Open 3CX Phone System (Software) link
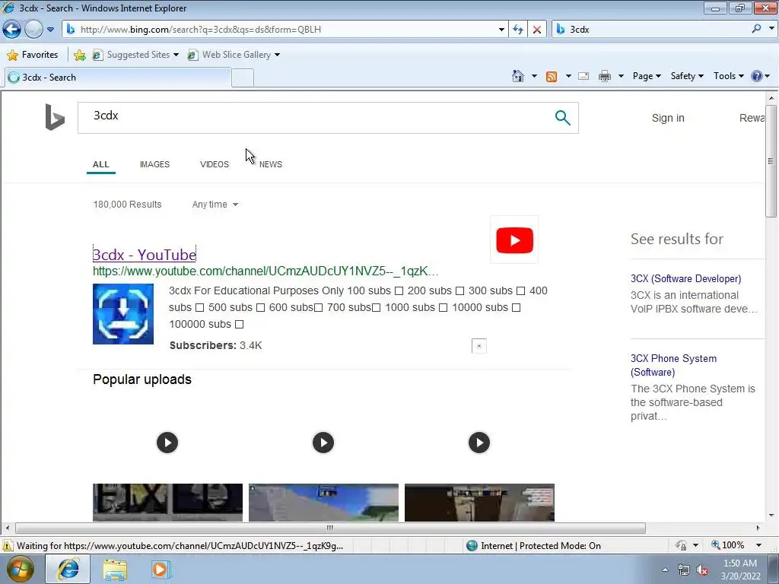This screenshot has width=779, height=584. point(674,365)
